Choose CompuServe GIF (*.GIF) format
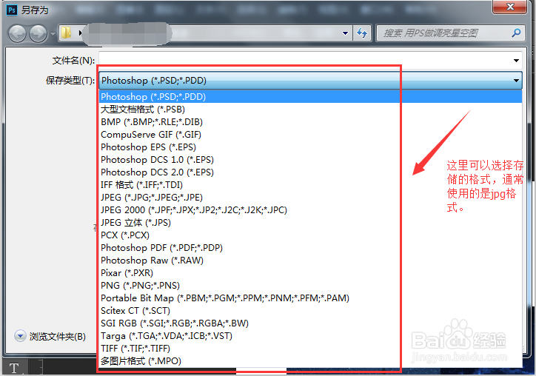This screenshot has height=376, width=536. pos(310,135)
